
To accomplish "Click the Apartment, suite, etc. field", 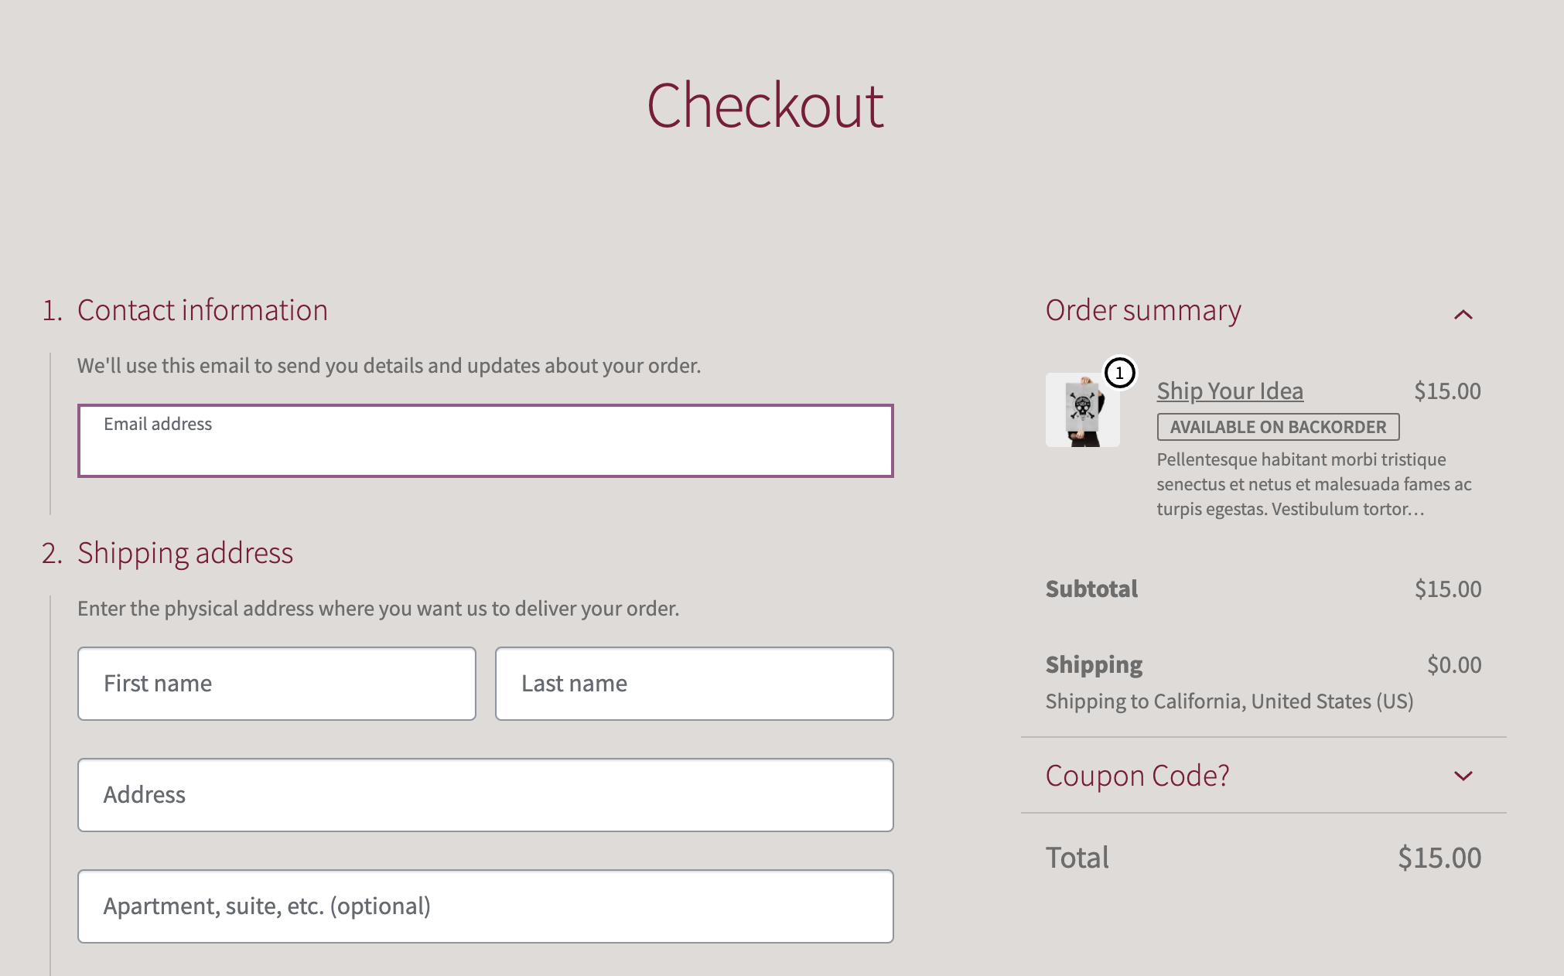I will click(x=485, y=906).
